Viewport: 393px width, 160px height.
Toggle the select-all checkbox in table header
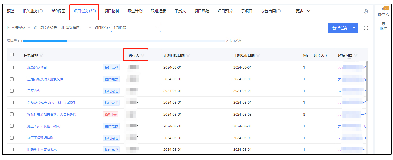click(x=12, y=55)
